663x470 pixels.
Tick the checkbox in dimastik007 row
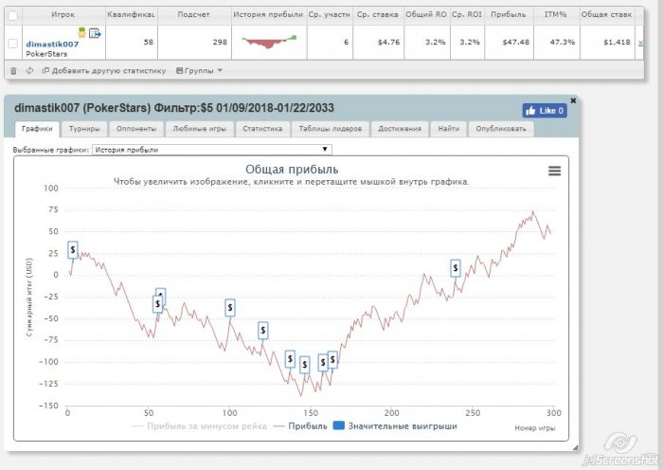pos(12,44)
